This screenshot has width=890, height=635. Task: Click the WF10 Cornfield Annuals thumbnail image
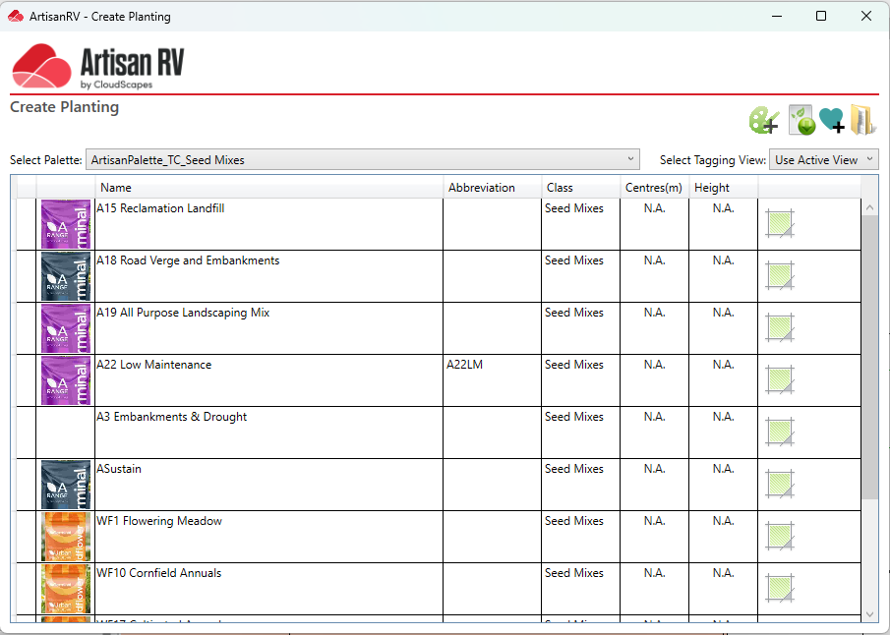pos(66,589)
